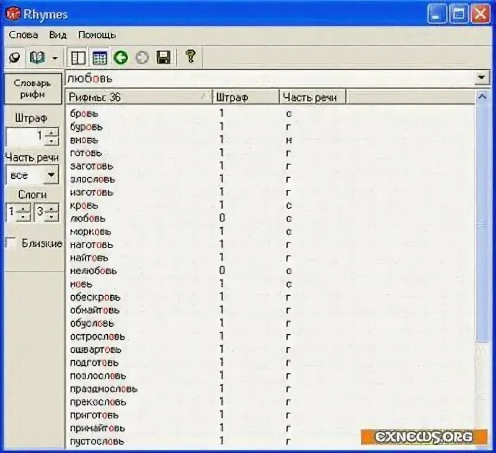The width and height of the screenshot is (496, 453).
Task: Click the scrollbar up arrow
Action: [x=482, y=96]
